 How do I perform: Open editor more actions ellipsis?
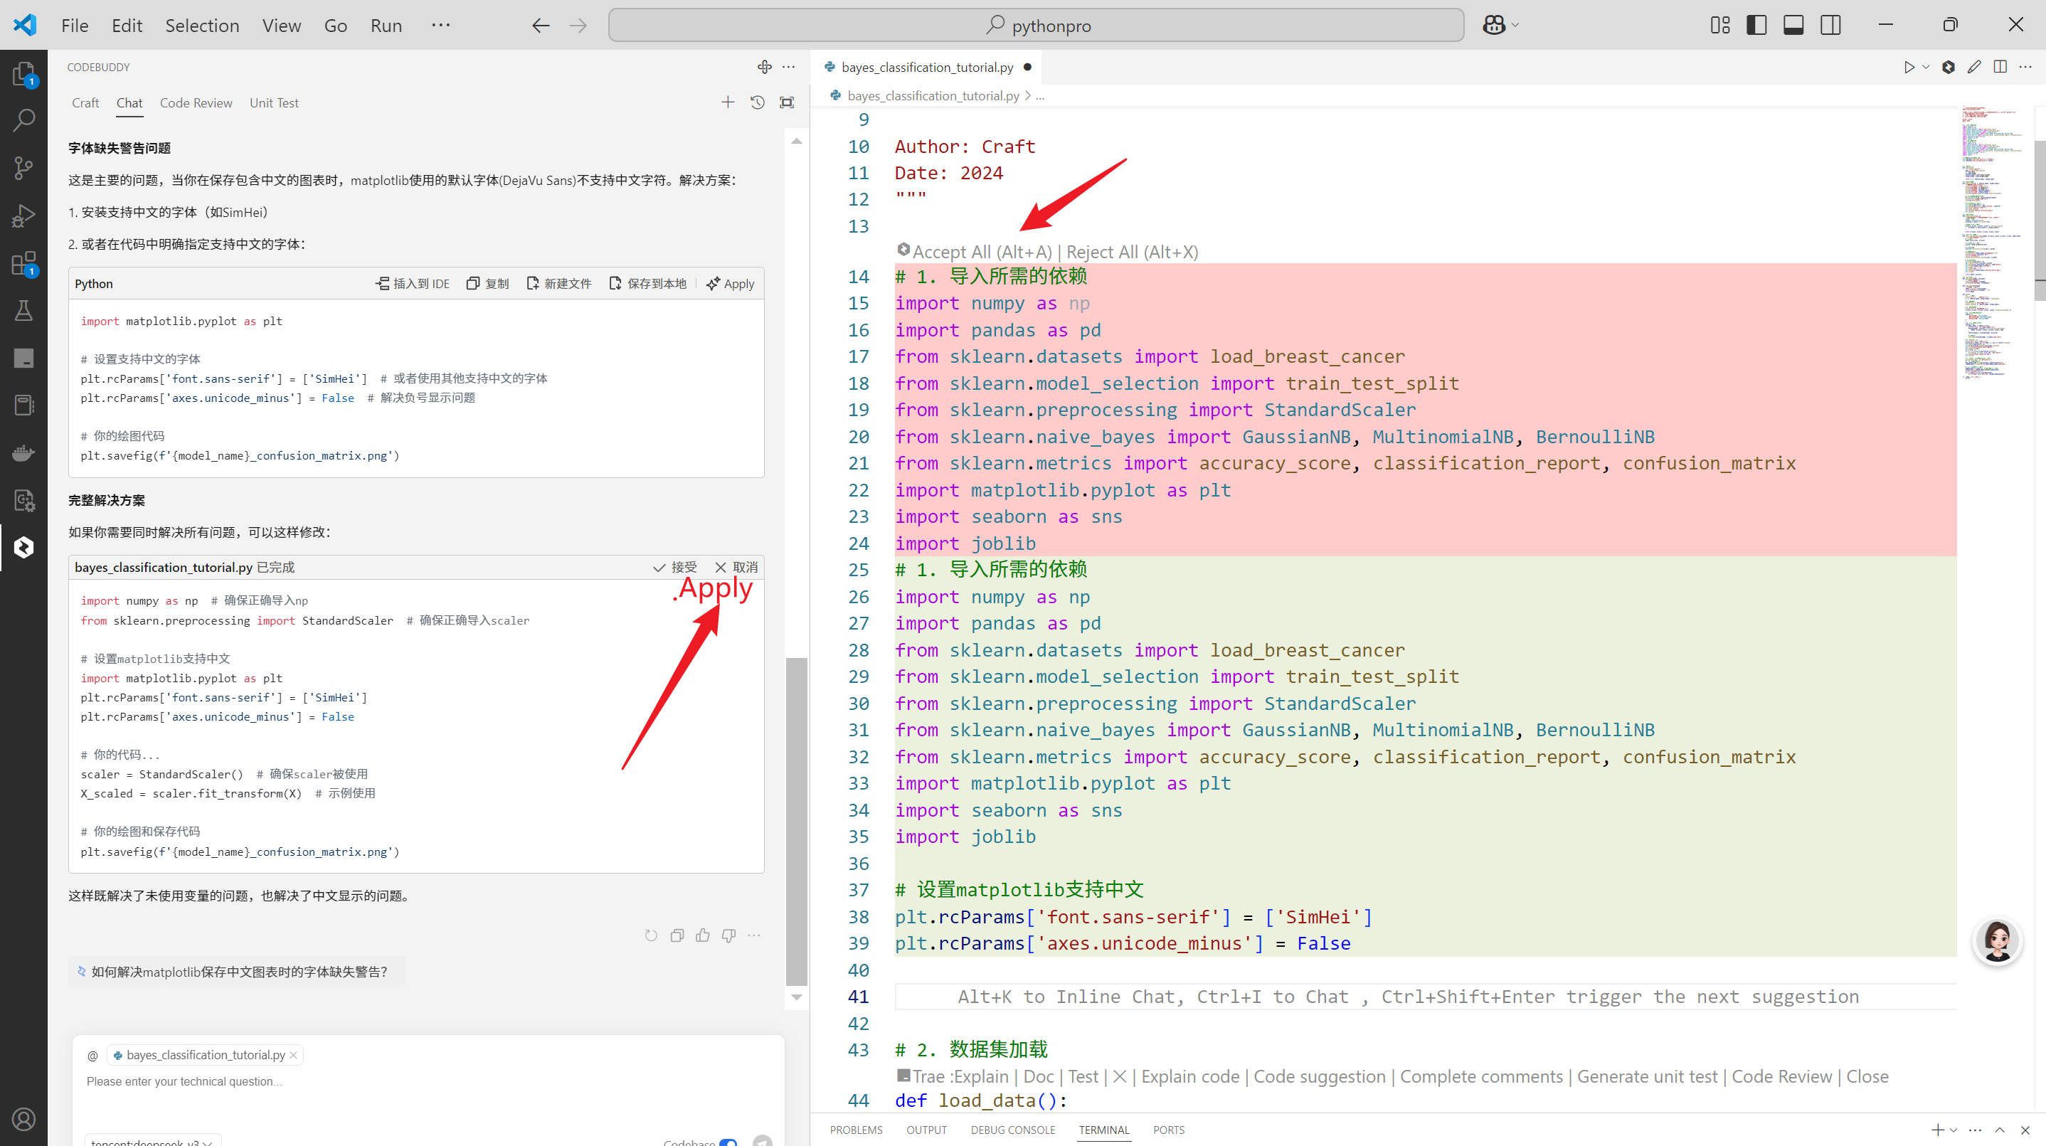pyautogui.click(x=2025, y=68)
